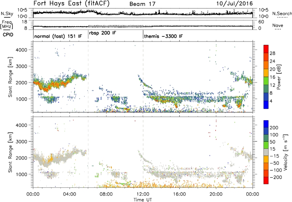This screenshot has width=292, height=202.
Task: Click the 'Beam 17' label
Action: coord(142,4)
